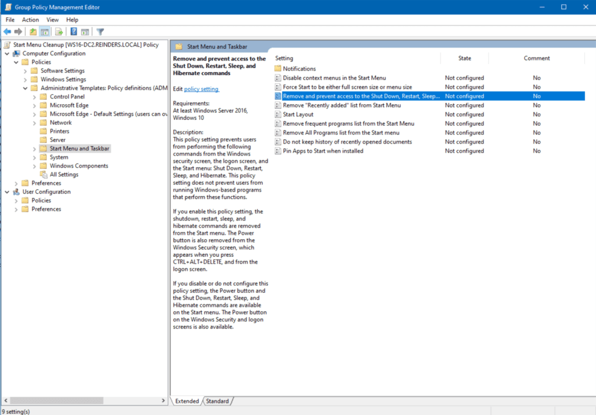
Task: Click the Forward arrow in the toolbar
Action: (18, 31)
